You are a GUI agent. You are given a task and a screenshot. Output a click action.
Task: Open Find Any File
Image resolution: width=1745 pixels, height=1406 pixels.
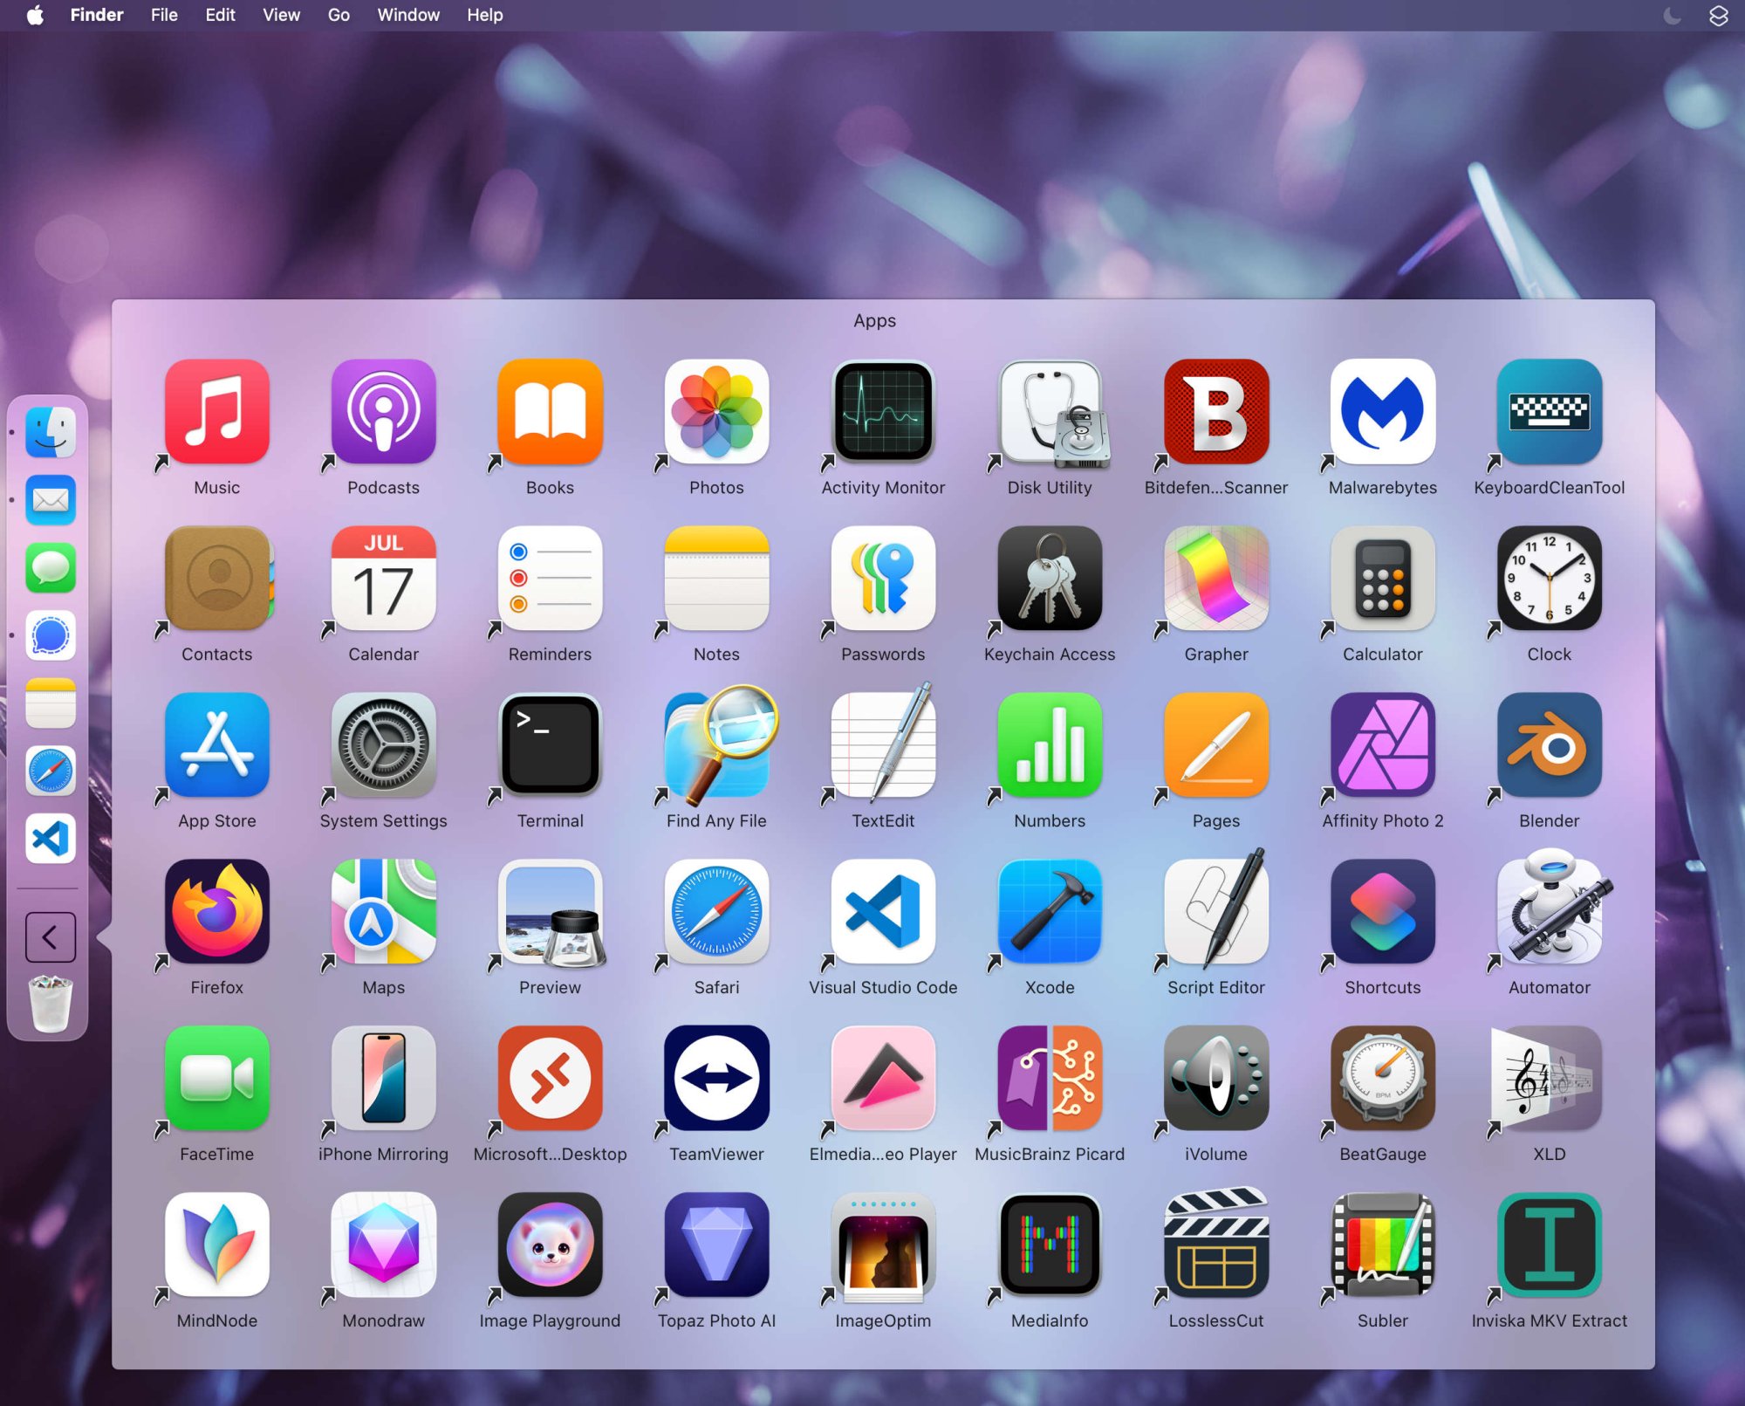[x=716, y=745]
